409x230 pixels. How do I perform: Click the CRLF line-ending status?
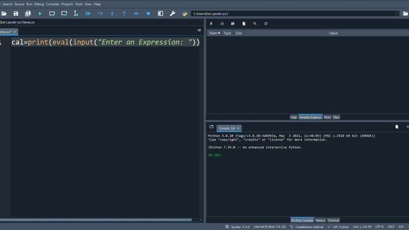(x=391, y=227)
